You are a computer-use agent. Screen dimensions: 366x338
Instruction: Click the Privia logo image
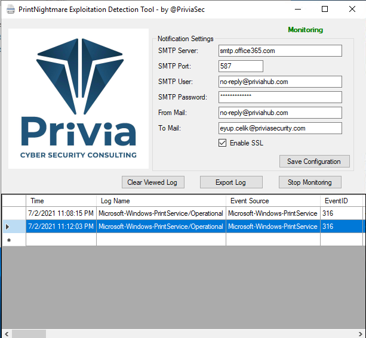point(78,98)
